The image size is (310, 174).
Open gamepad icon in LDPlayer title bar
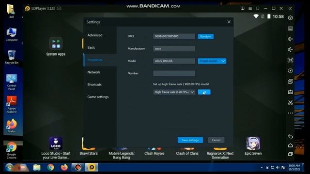59,8
